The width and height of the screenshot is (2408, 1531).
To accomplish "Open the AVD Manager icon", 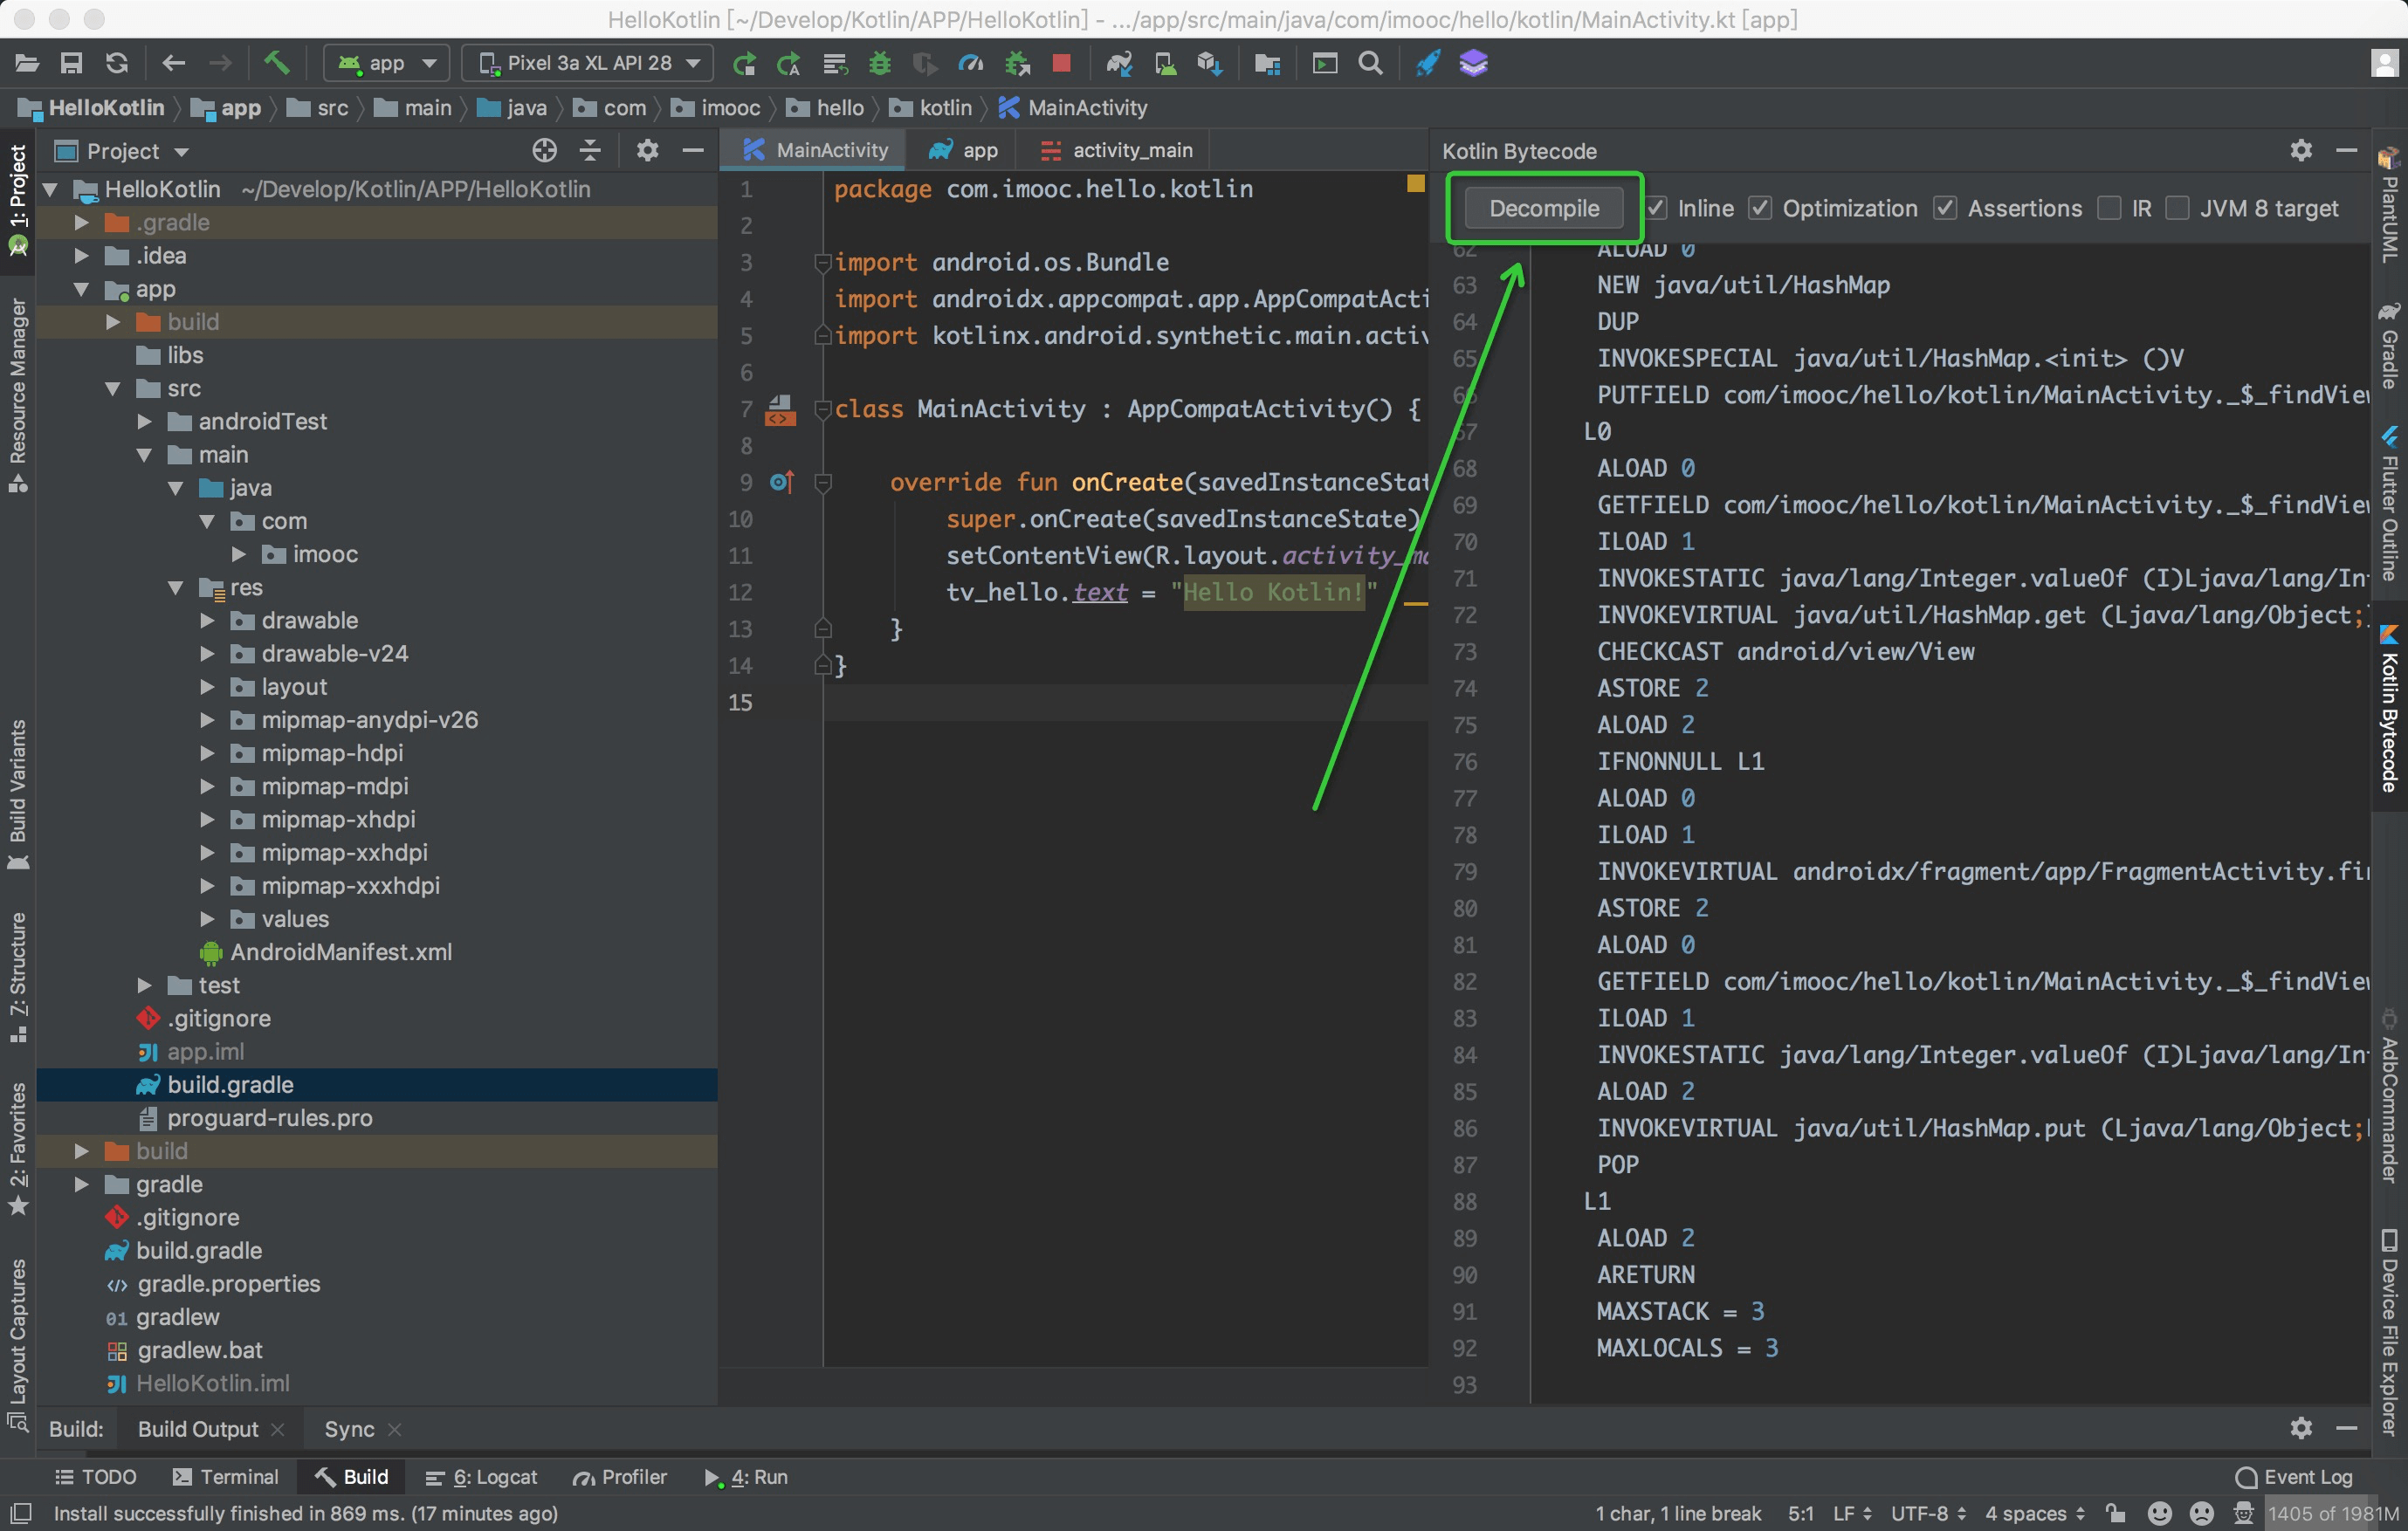I will pyautogui.click(x=1165, y=64).
